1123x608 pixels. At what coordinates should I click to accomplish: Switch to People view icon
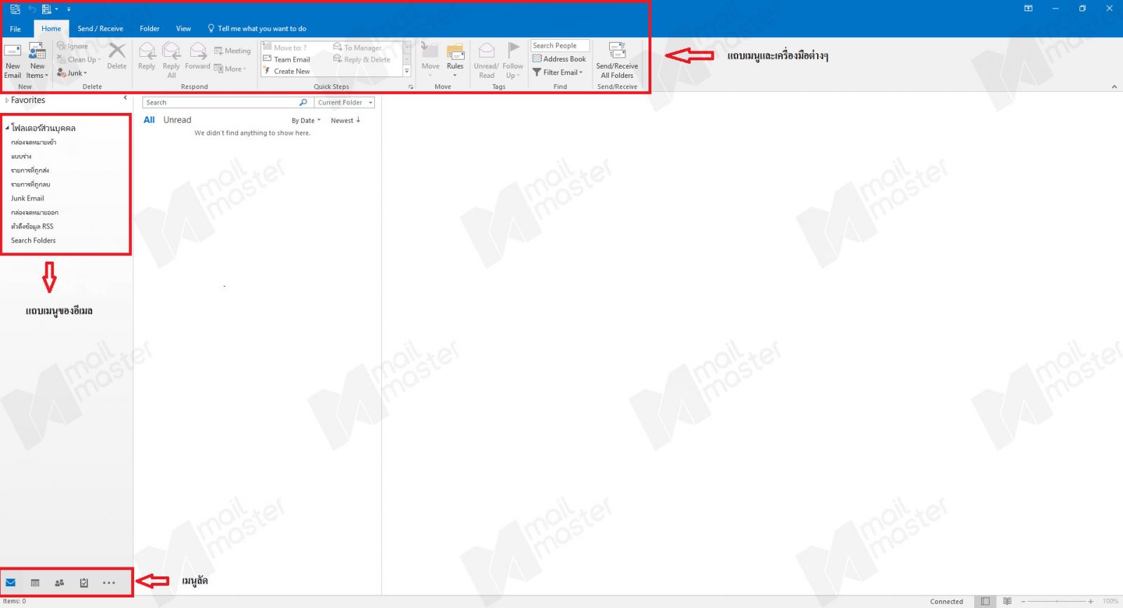pyautogui.click(x=60, y=583)
